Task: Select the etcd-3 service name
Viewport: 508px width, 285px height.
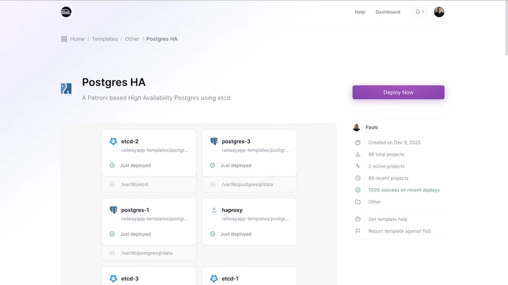Action: [x=130, y=278]
